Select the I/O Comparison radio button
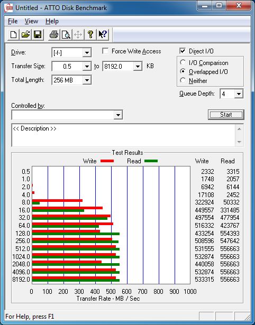Viewport: 255px width, 325px height. pyautogui.click(x=183, y=62)
